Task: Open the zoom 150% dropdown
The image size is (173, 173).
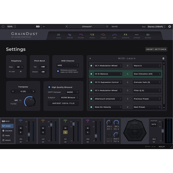Action: tap(12, 27)
